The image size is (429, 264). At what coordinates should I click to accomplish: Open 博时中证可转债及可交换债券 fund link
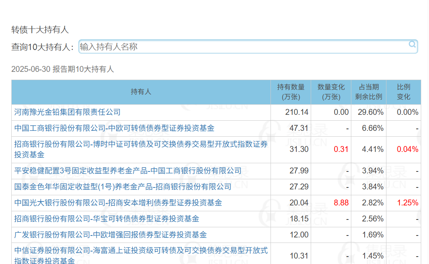point(141,150)
